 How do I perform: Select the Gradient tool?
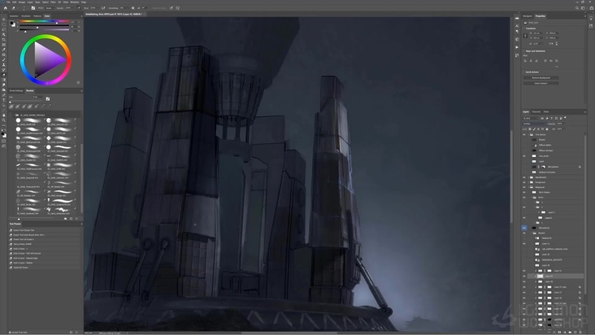pos(4,80)
